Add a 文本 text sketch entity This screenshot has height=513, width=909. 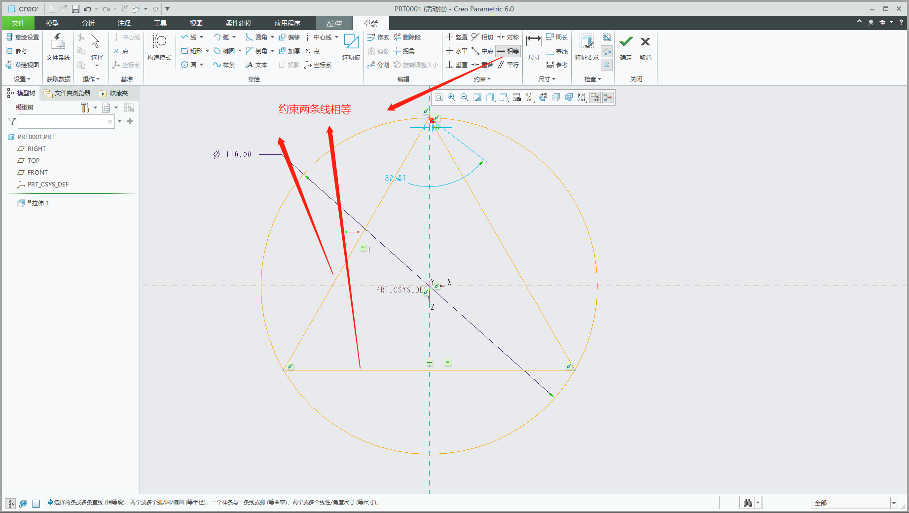tap(256, 65)
